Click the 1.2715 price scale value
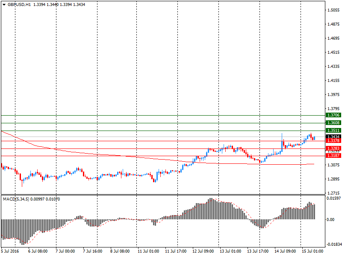 coord(333,193)
